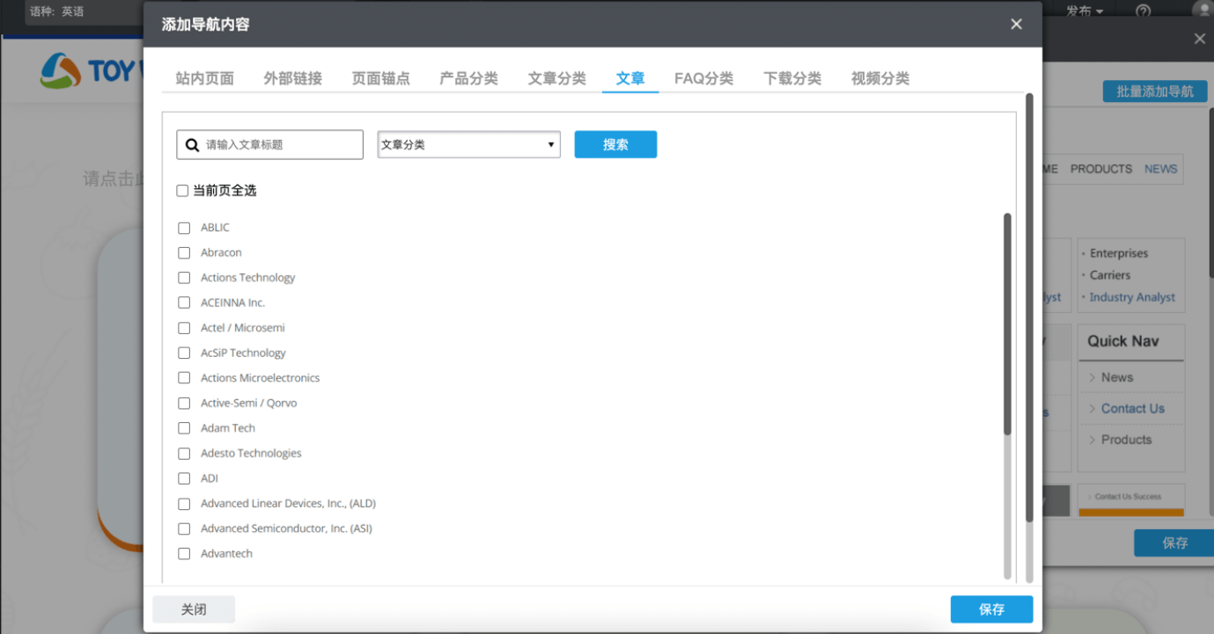Image resolution: width=1214 pixels, height=634 pixels.
Task: Click the TOY logo image
Action: point(88,71)
